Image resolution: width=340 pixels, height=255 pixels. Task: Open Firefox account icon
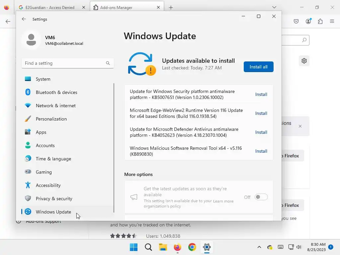tap(308, 21)
